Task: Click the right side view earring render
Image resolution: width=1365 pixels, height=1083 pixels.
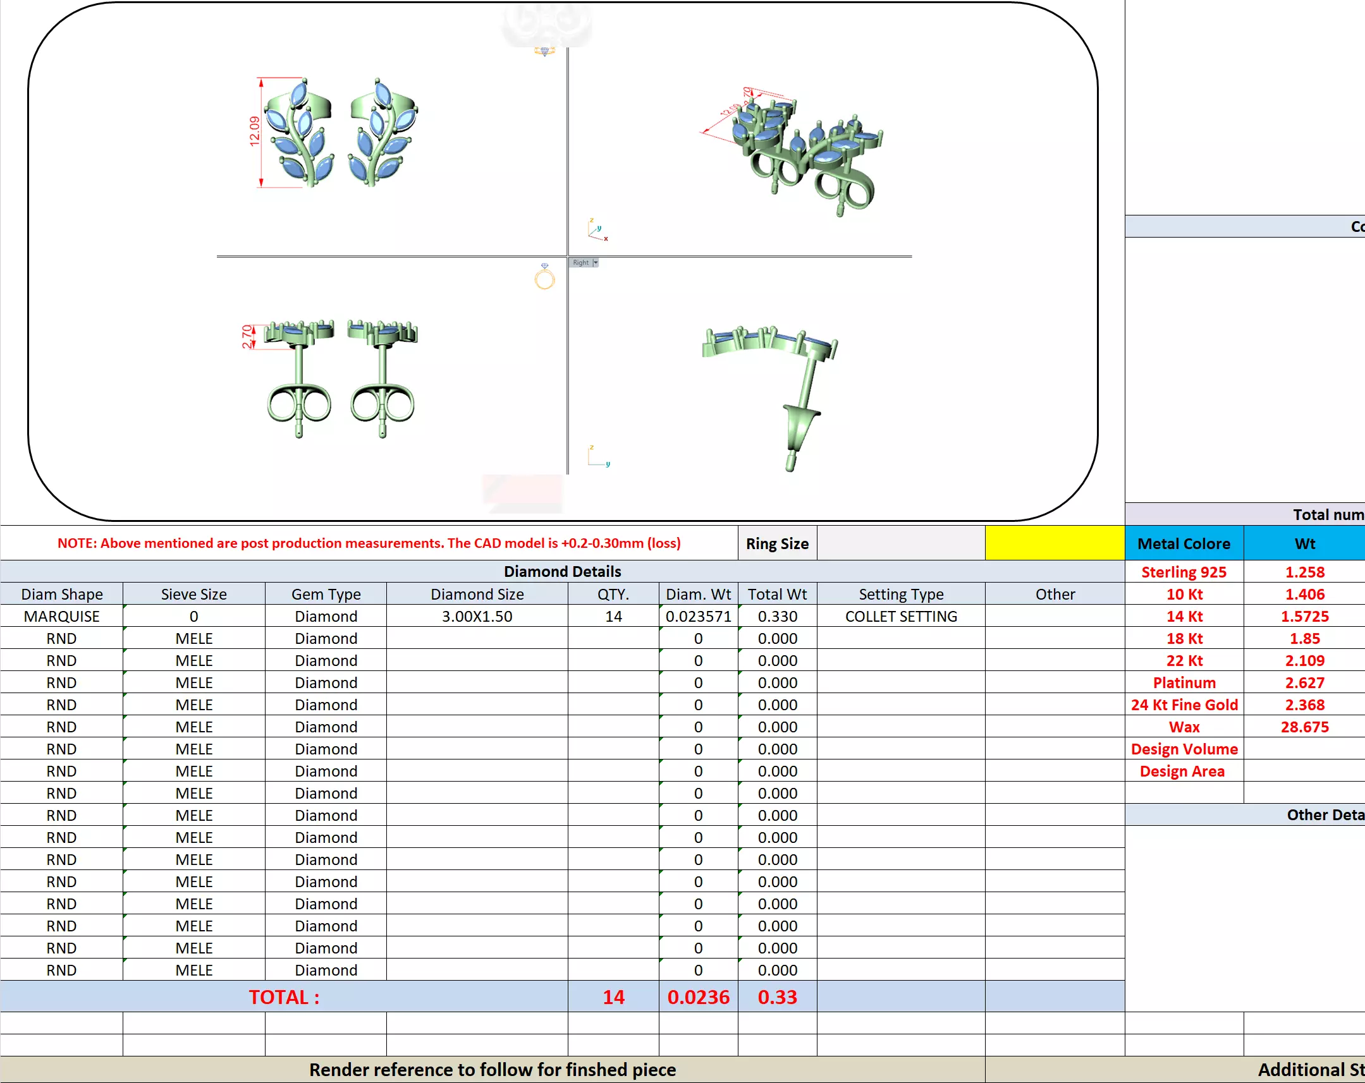Action: 769,399
